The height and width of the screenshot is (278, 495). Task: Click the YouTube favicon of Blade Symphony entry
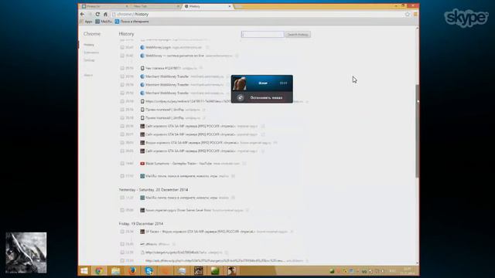pos(142,163)
